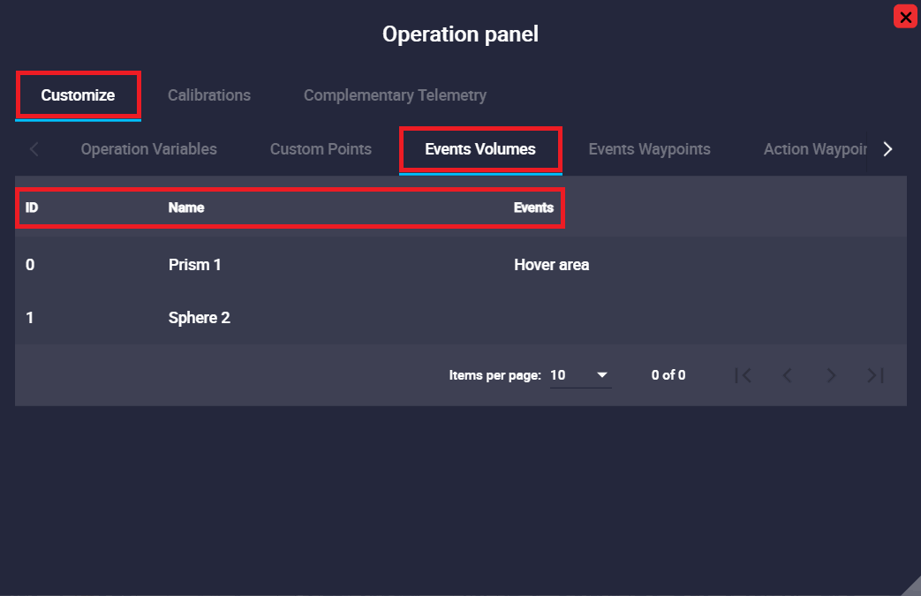The height and width of the screenshot is (596, 921).
Task: Select the Complementary Telemetry tab
Action: [395, 95]
